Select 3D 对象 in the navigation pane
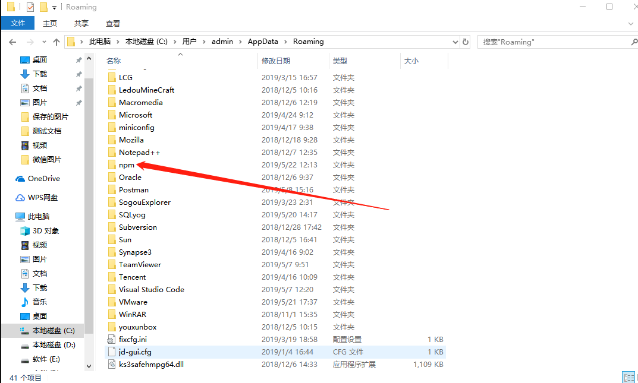638x383 pixels. (46, 231)
